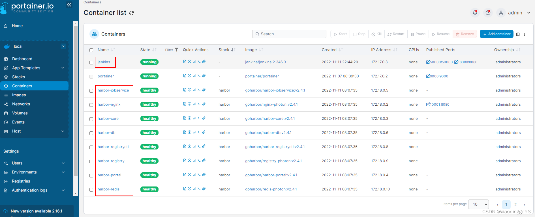This screenshot has height=217, width=535.
Task: Select the harbor-db checkbox
Action: click(91, 133)
